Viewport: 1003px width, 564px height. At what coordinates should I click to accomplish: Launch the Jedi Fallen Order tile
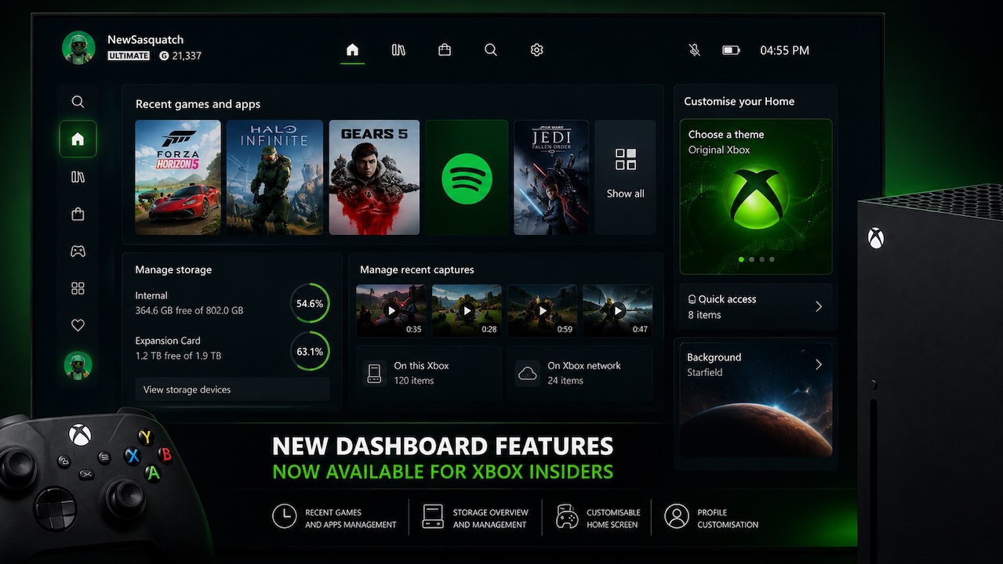pyautogui.click(x=551, y=177)
